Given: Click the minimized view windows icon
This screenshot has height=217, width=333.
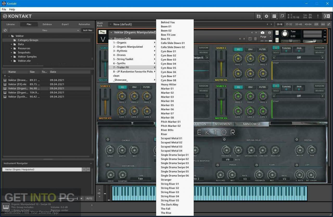Looking at the screenshot, I should click(x=282, y=16).
